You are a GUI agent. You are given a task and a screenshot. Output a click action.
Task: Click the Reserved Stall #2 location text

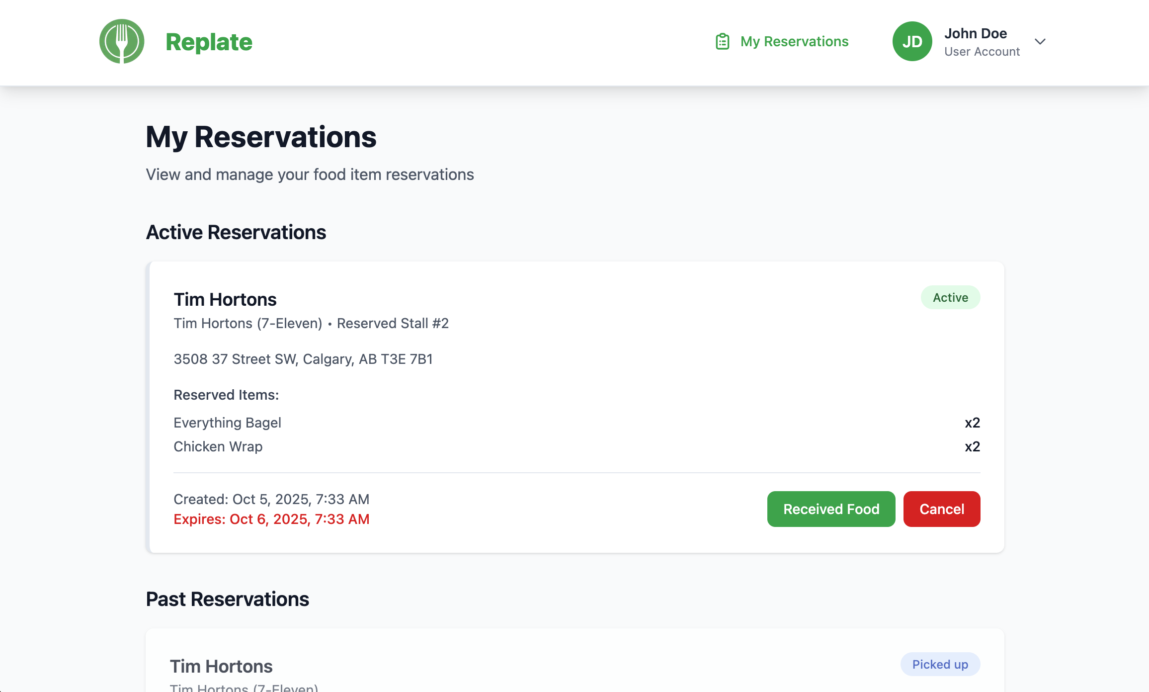pyautogui.click(x=393, y=323)
